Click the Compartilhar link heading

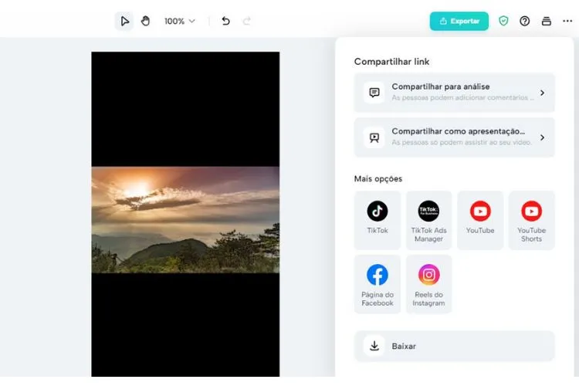(391, 62)
